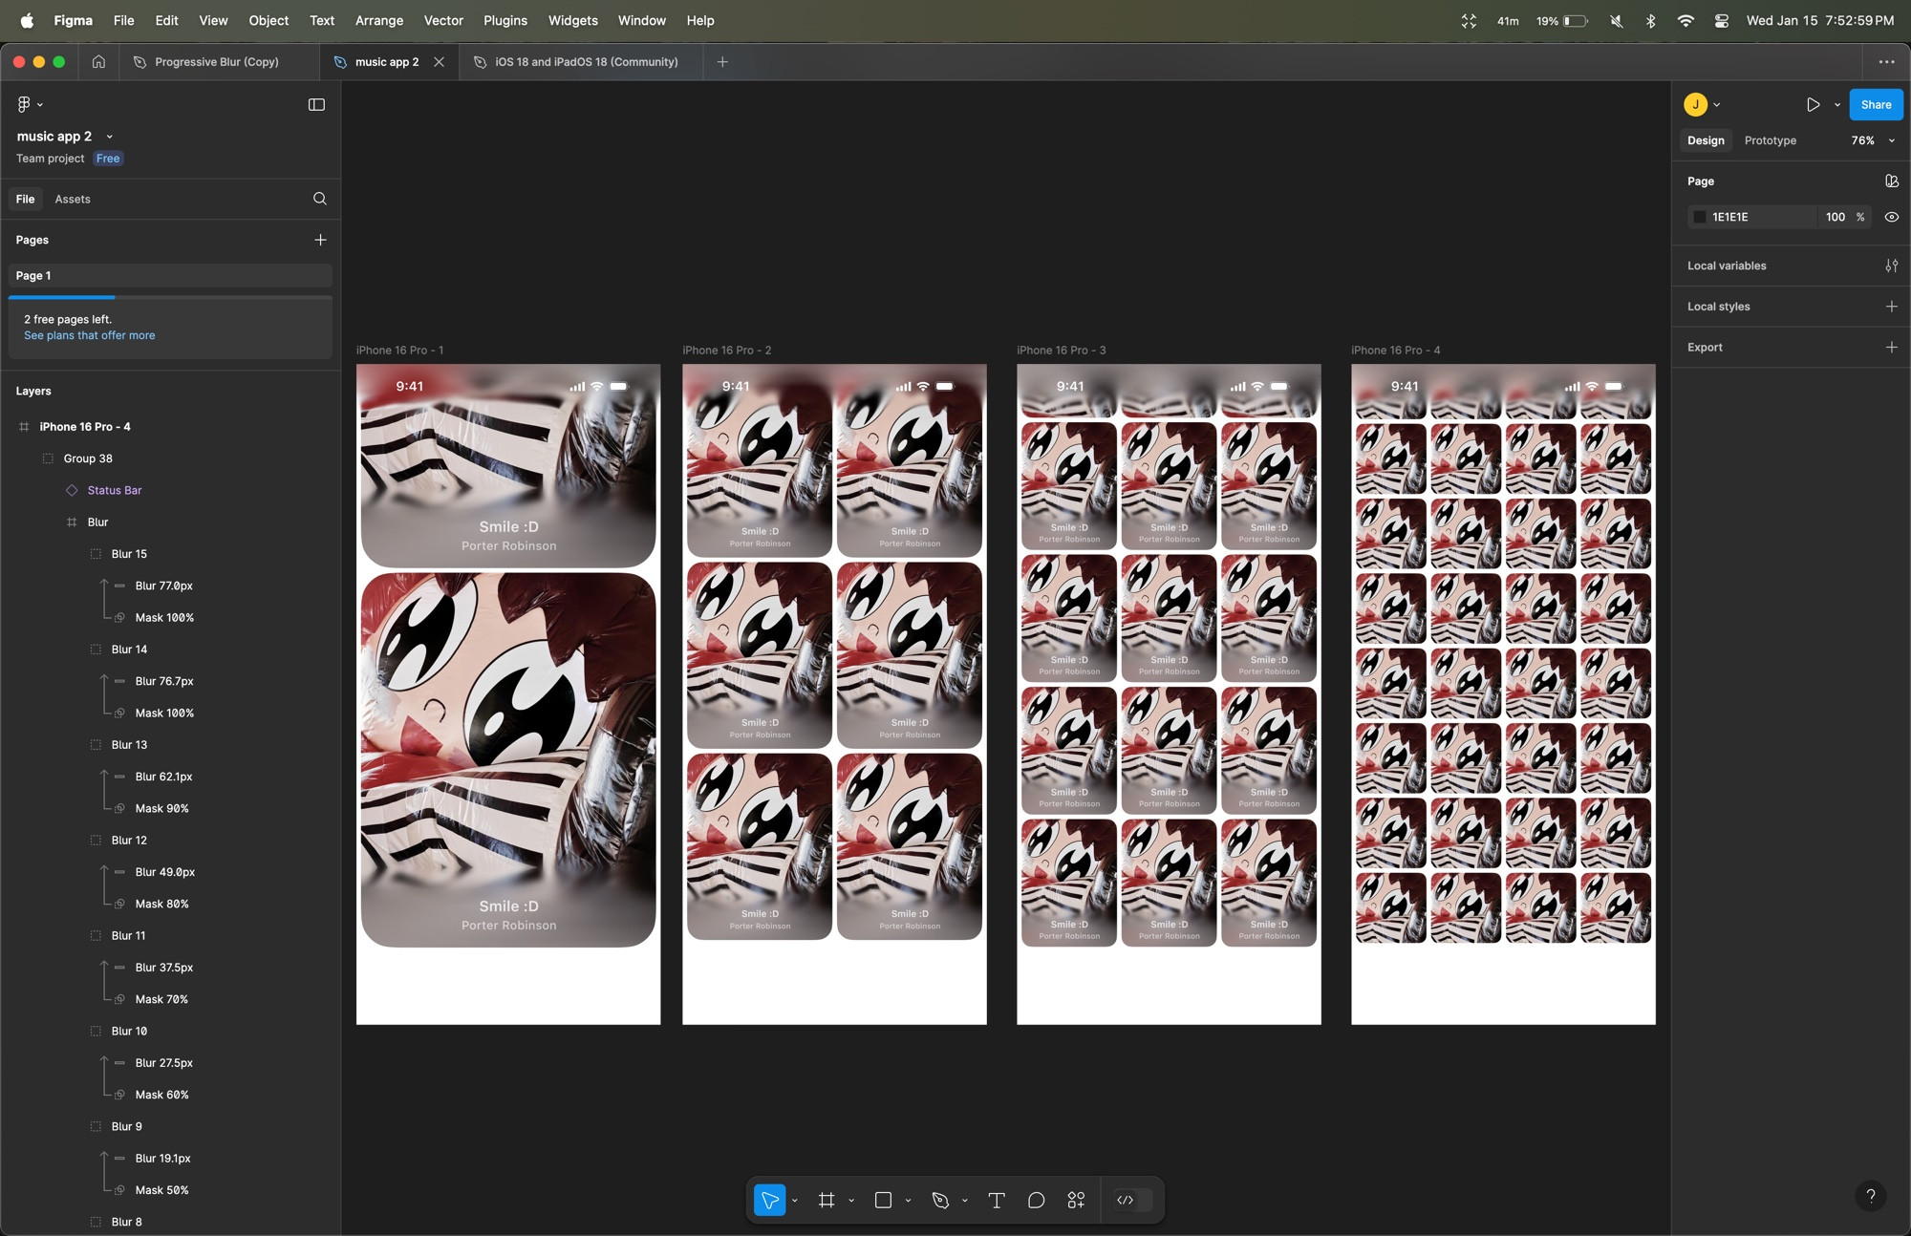Open macOS Control Center icon

[x=1721, y=20]
